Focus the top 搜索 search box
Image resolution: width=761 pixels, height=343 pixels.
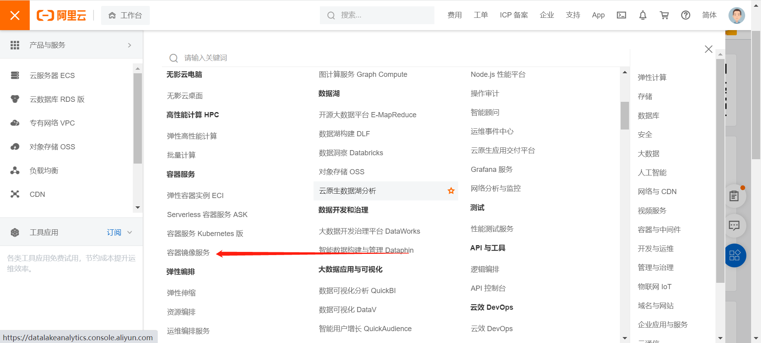tap(377, 15)
